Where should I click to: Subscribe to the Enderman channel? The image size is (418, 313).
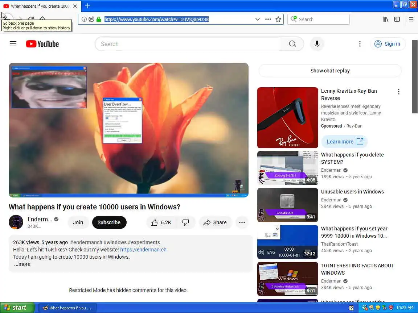coord(109,222)
